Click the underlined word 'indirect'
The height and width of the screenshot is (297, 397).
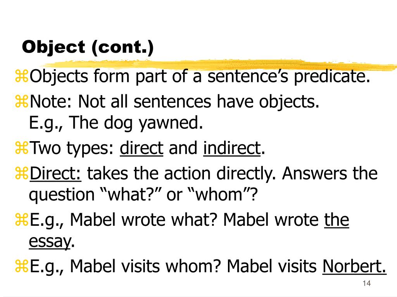click(232, 148)
